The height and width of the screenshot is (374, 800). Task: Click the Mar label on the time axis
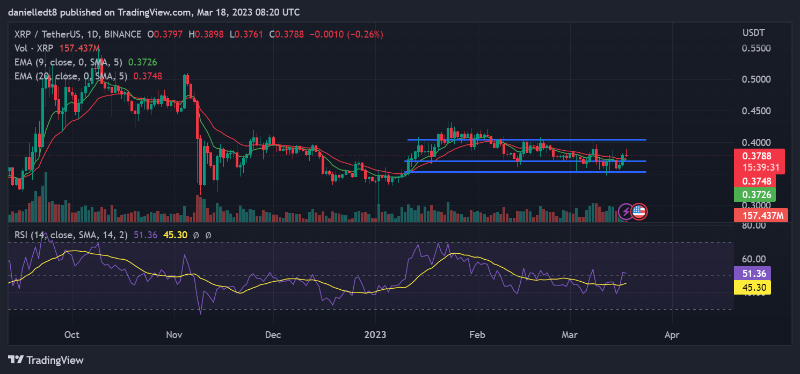tap(569, 334)
